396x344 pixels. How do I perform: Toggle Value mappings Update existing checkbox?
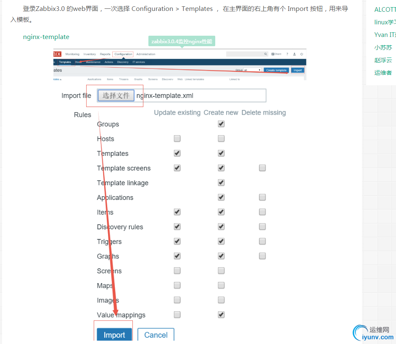(x=177, y=315)
